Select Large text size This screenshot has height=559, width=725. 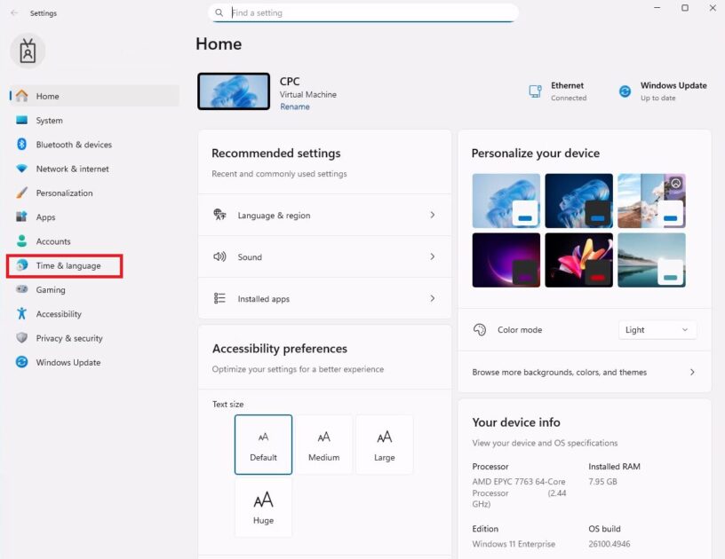(384, 445)
